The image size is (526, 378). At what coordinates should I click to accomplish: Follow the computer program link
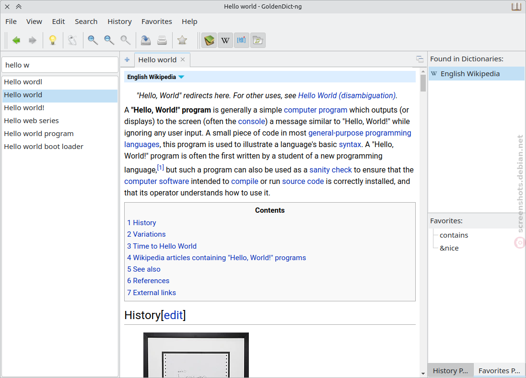(x=316, y=110)
